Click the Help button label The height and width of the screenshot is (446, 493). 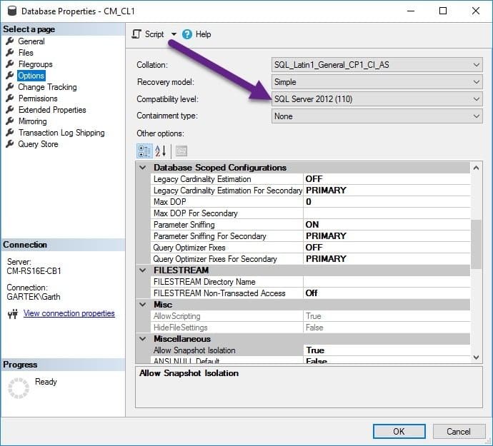coord(203,34)
